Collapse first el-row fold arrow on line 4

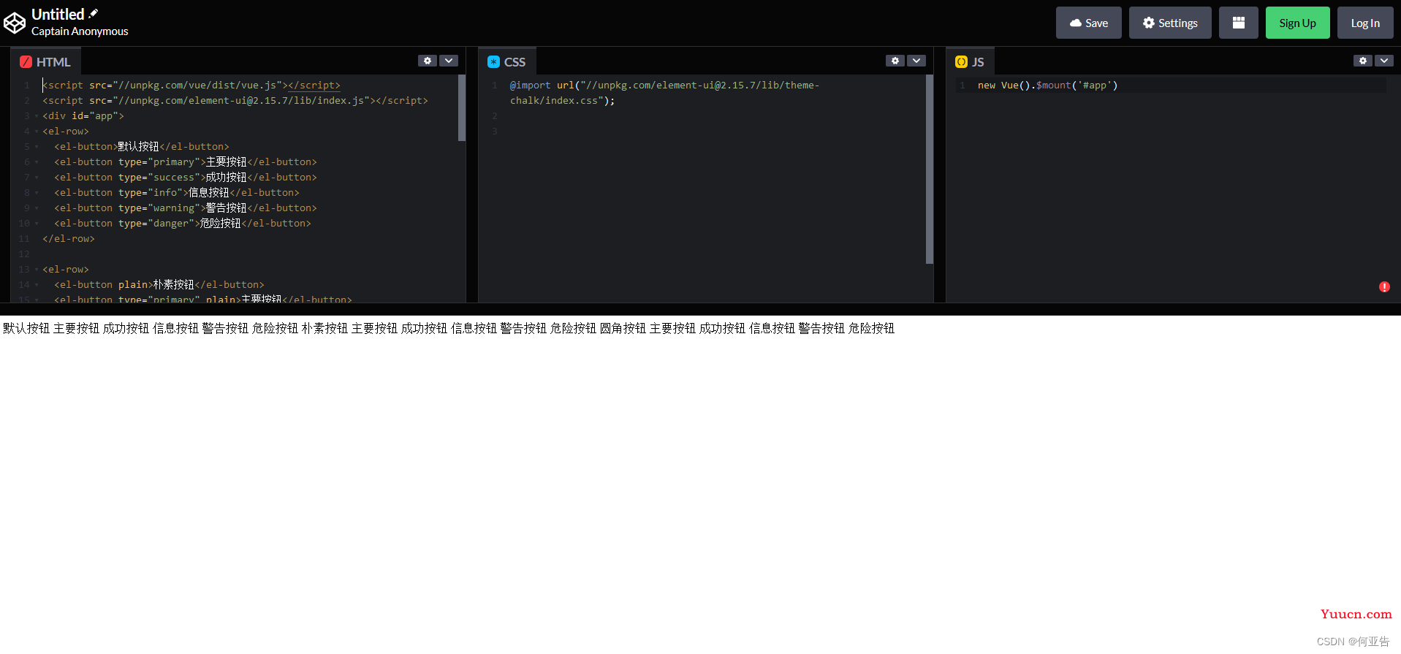[37, 132]
